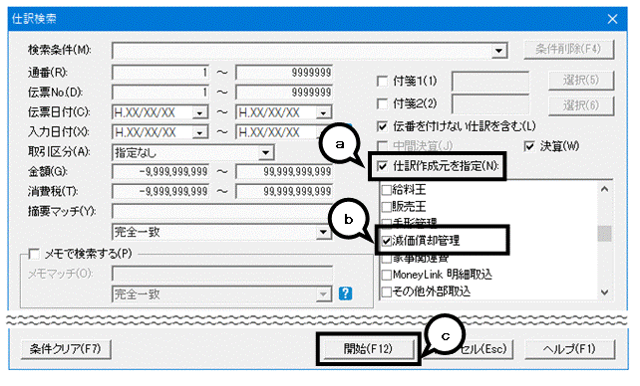Expand the 取引区分(A) 指定なし dropdown
This screenshot has width=640, height=386.
click(266, 152)
